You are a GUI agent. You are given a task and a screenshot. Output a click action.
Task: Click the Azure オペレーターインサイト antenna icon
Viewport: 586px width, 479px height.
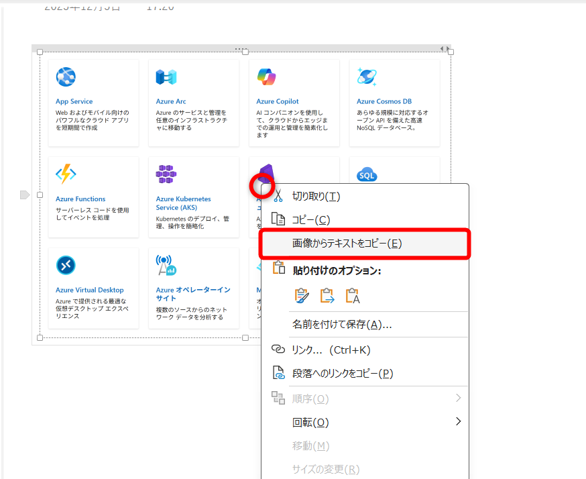[166, 265]
